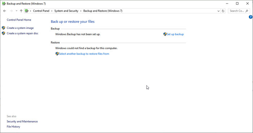Click the Forward navigation arrow
This screenshot has width=253, height=133.
coord(11,11)
